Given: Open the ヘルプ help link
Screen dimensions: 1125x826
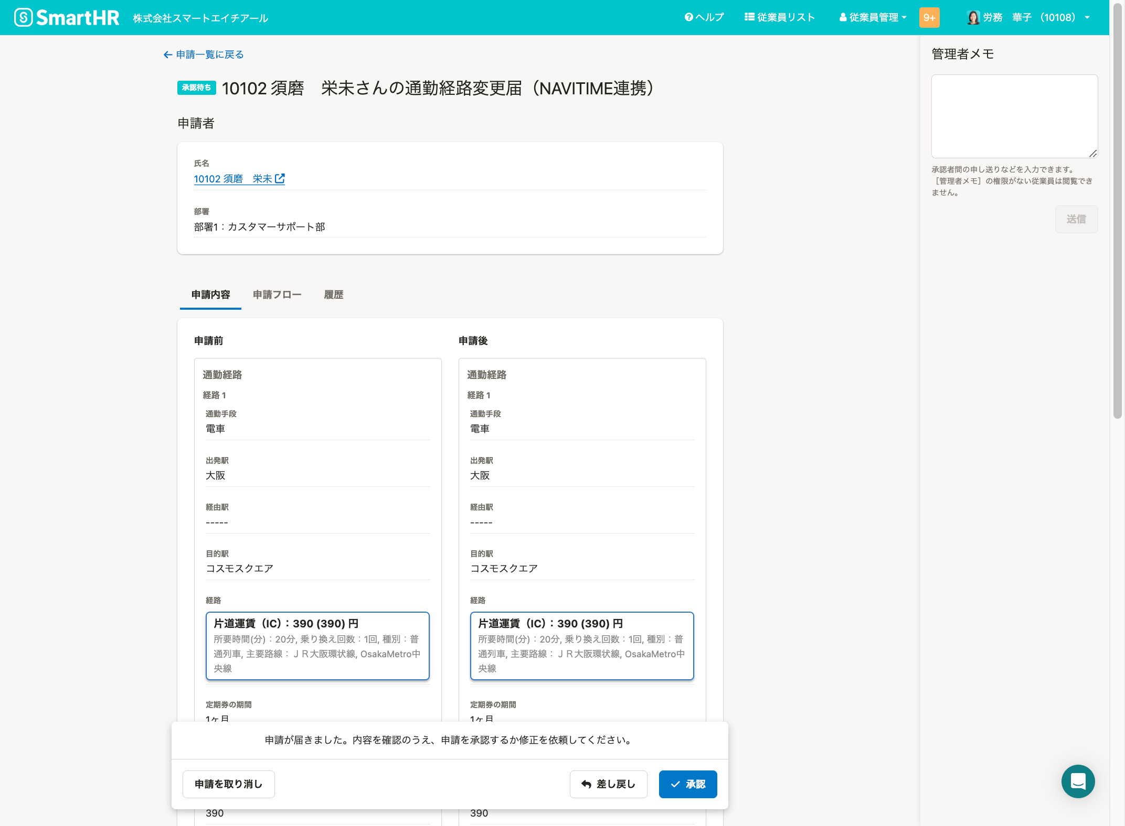Looking at the screenshot, I should point(704,17).
